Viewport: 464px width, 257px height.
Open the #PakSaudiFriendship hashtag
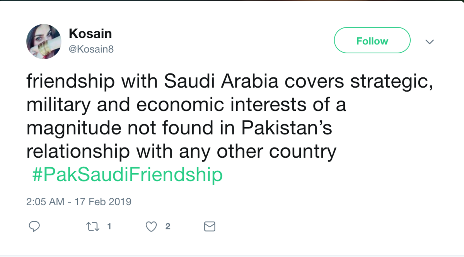[127, 175]
